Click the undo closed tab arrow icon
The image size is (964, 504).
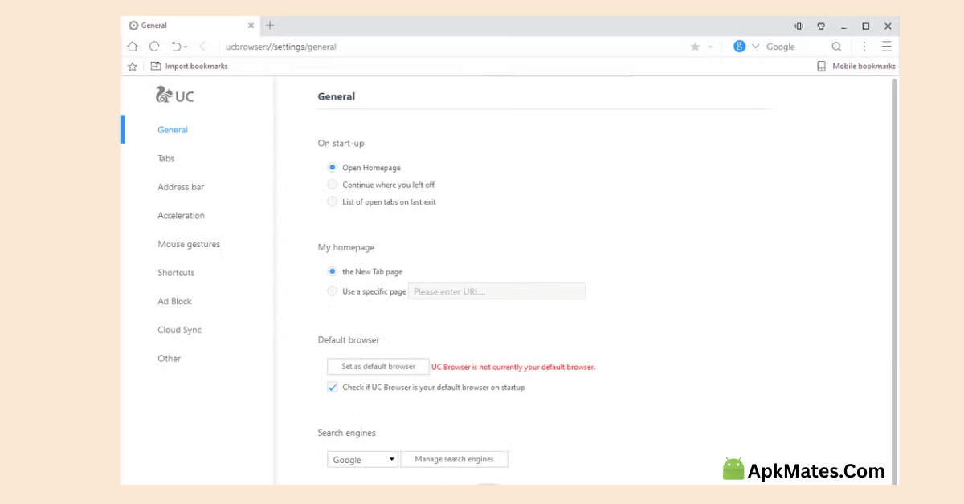tap(176, 47)
